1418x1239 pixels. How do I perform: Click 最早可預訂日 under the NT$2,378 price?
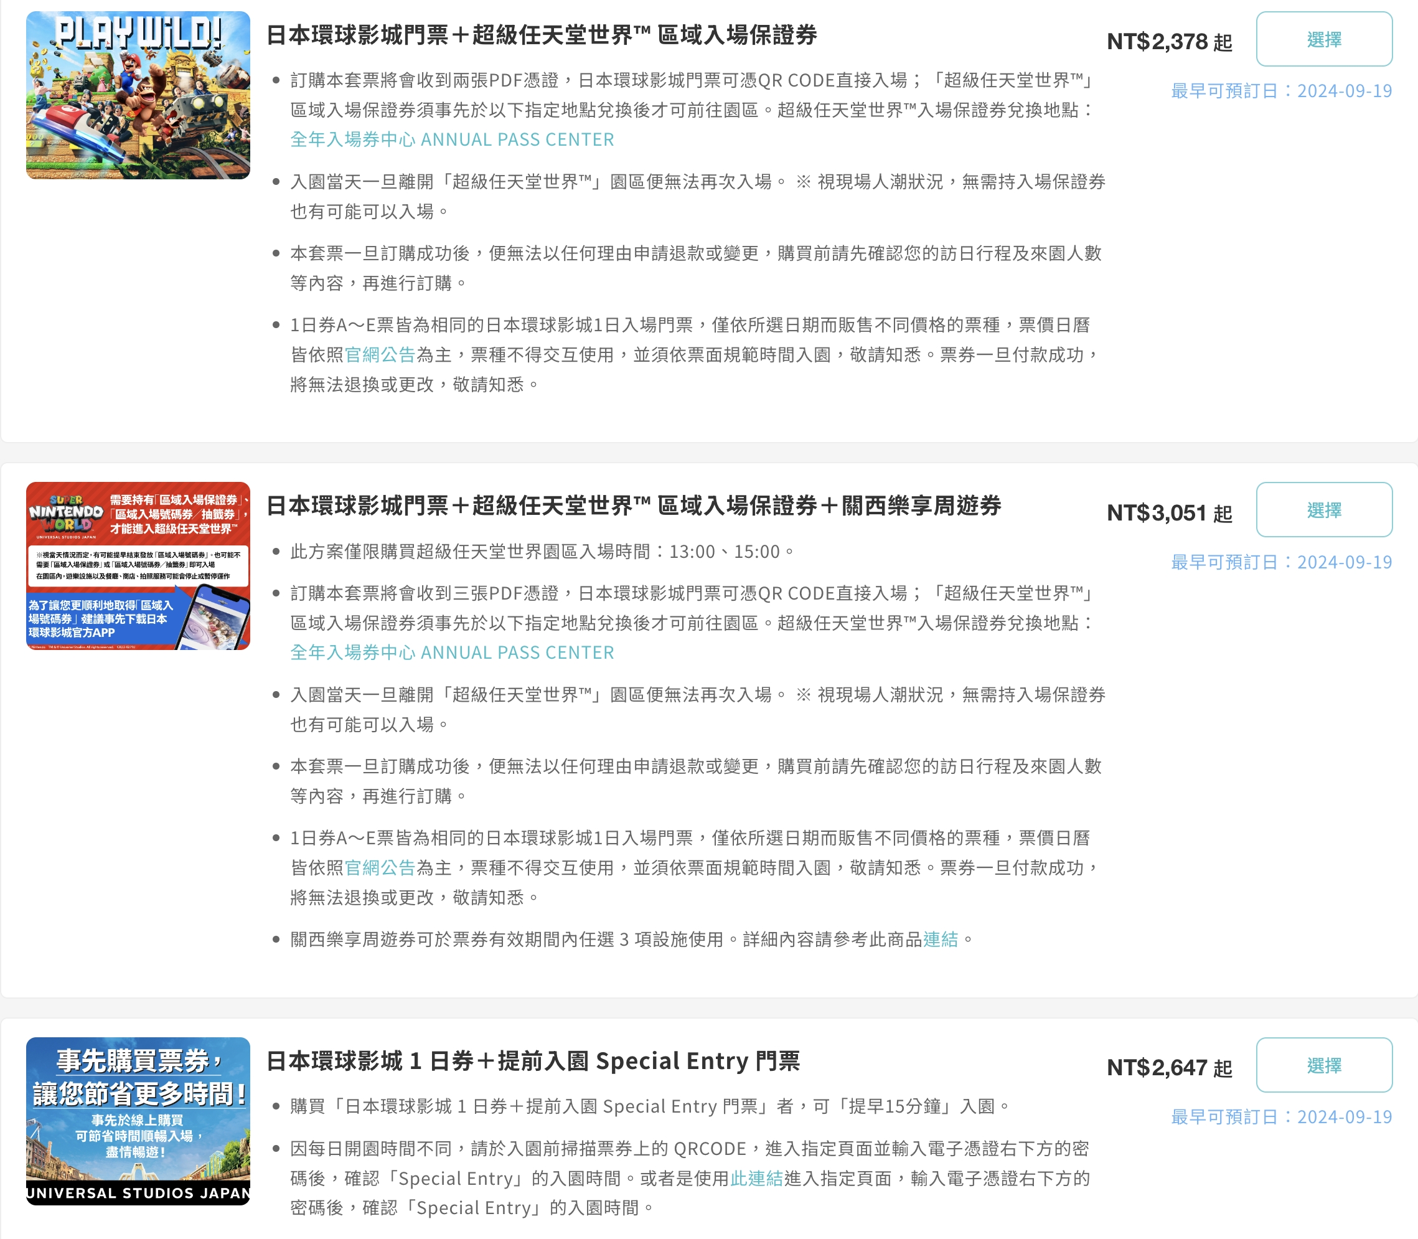[1281, 92]
